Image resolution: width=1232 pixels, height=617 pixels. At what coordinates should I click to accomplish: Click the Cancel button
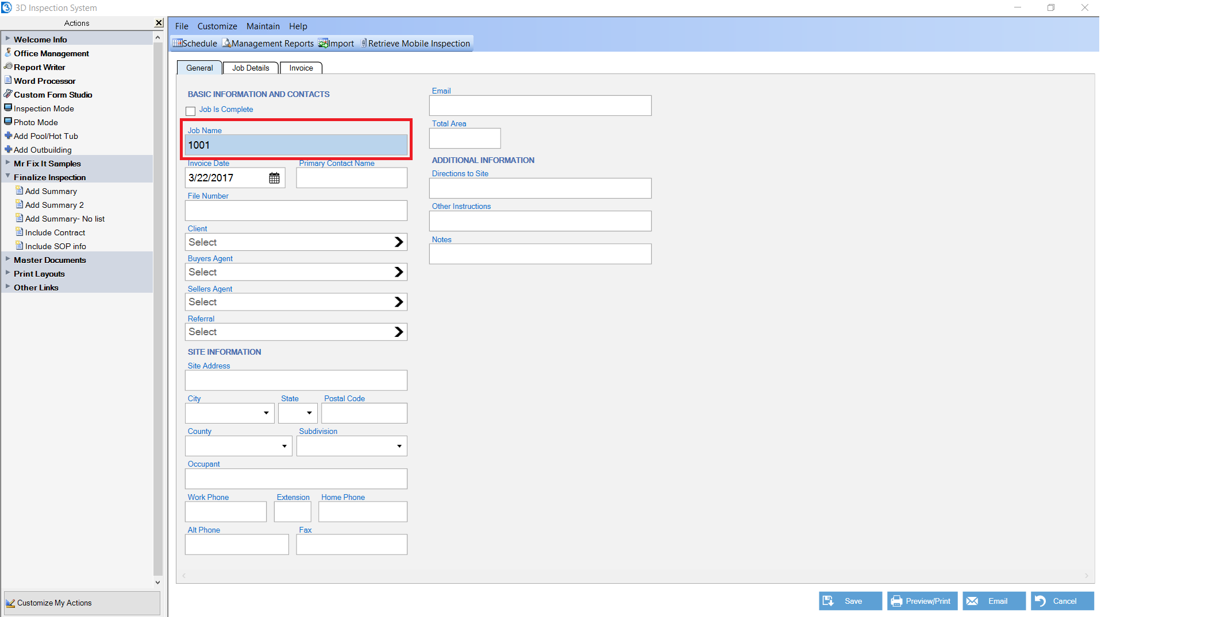(1062, 601)
